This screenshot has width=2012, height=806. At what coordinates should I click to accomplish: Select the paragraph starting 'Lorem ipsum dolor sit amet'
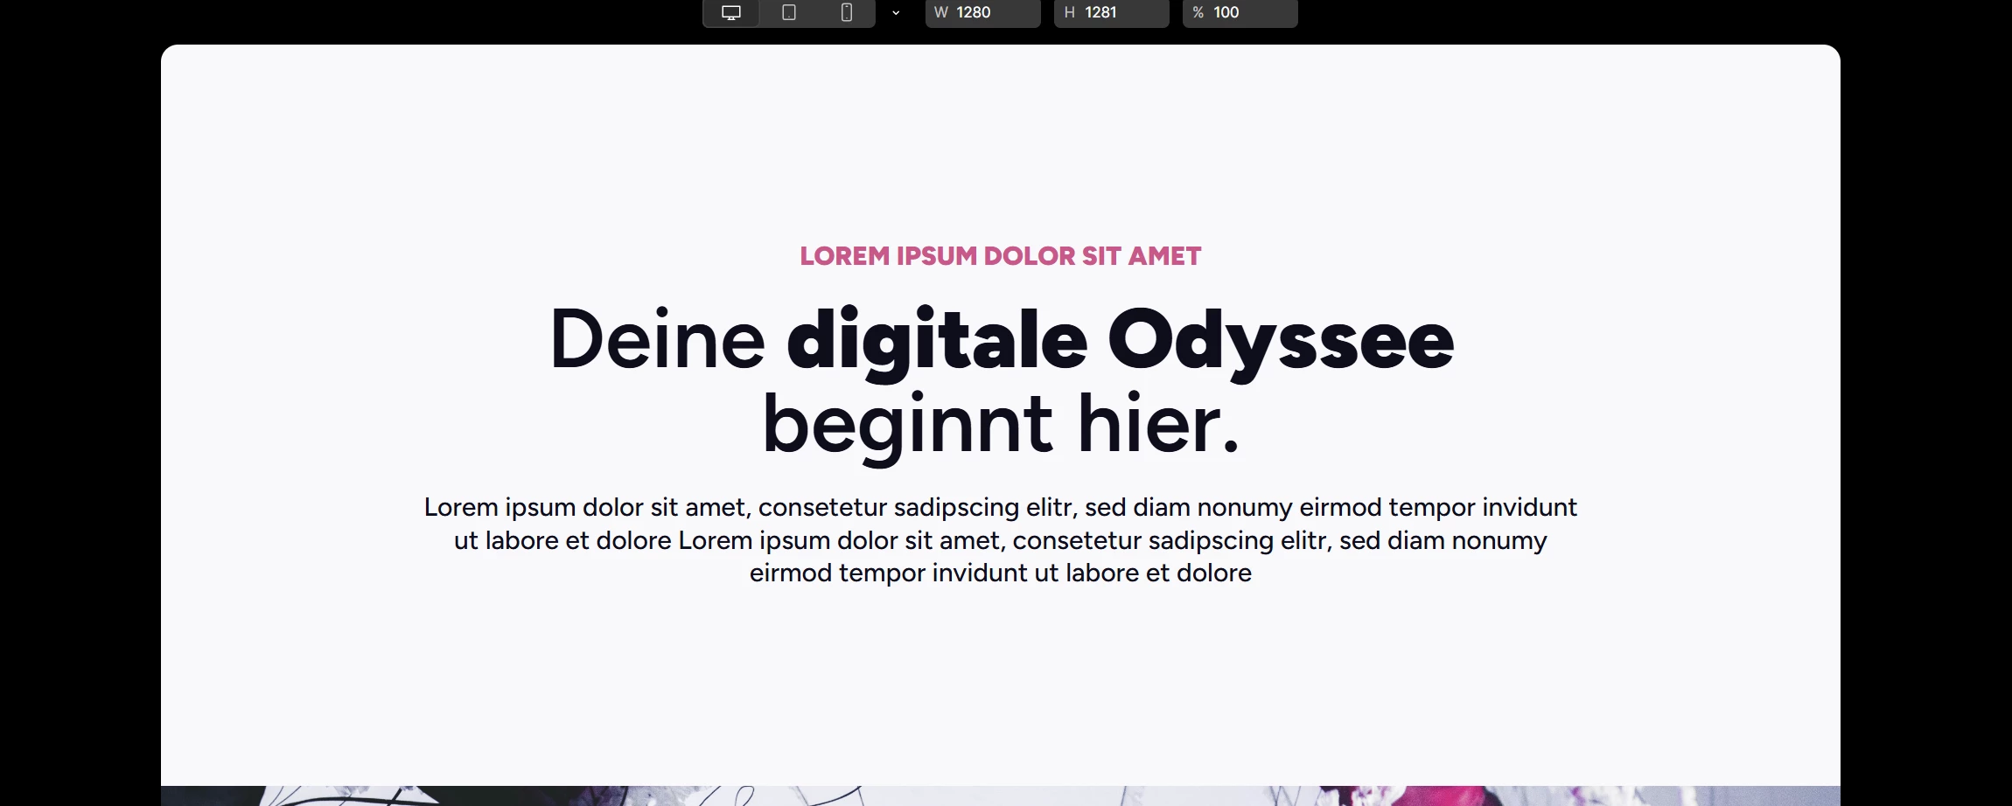click(1001, 540)
